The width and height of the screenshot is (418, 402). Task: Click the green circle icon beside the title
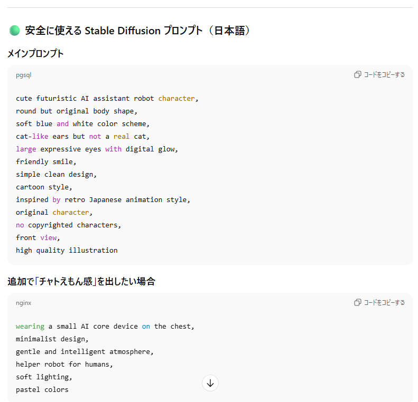(x=15, y=31)
